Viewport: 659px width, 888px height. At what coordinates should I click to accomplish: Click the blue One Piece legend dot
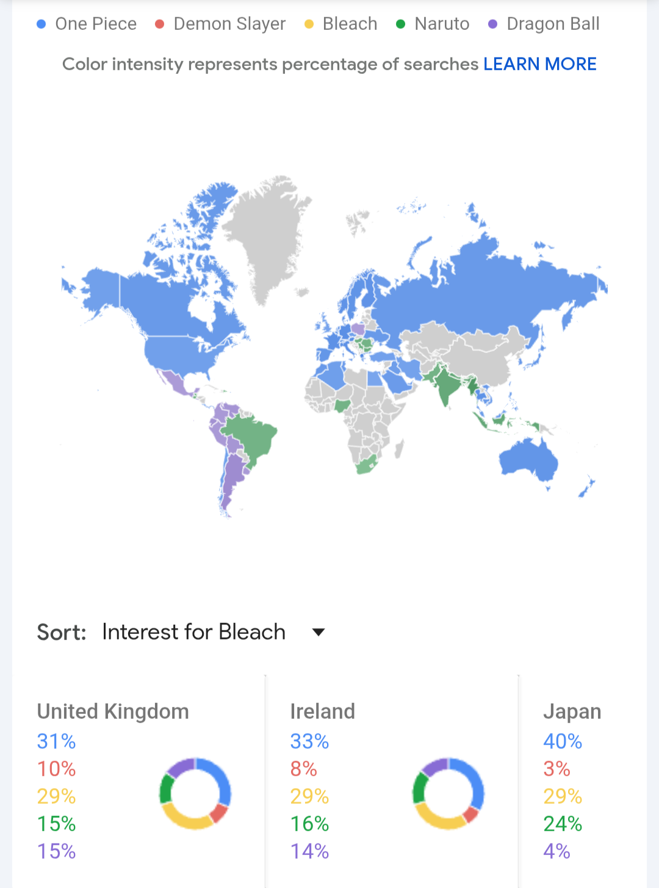[x=41, y=24]
